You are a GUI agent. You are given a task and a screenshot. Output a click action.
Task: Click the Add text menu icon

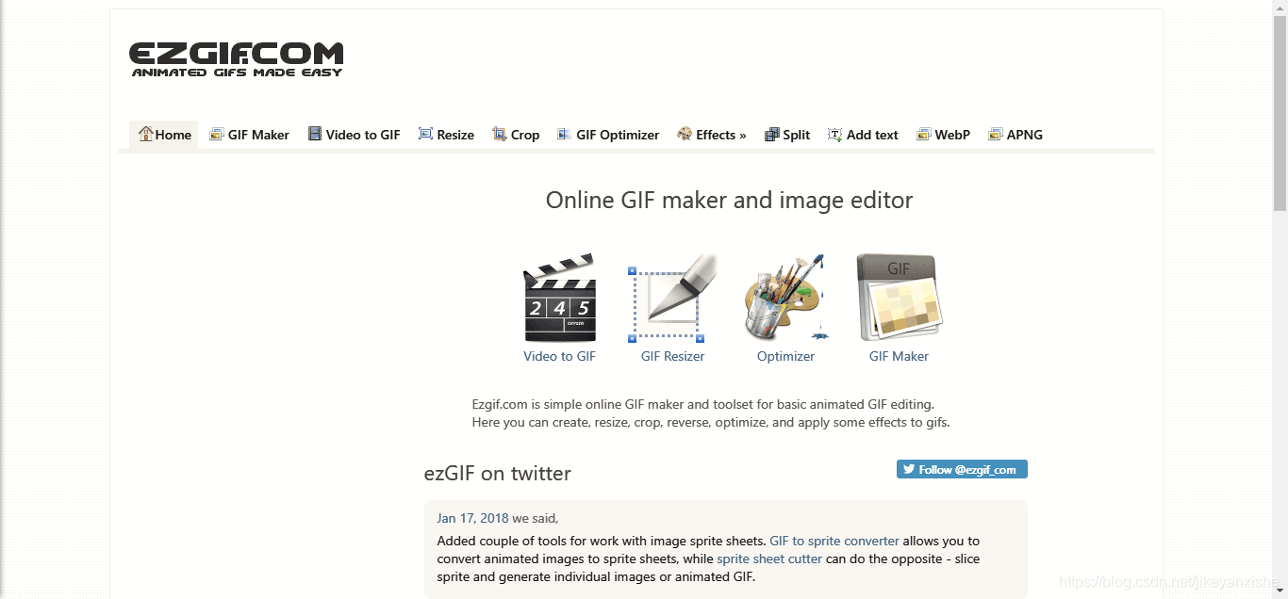tap(835, 135)
